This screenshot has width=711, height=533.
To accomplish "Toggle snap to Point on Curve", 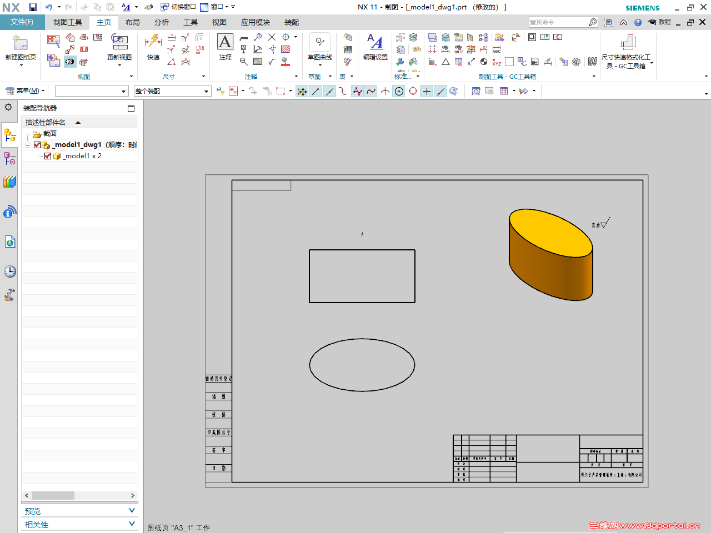I will [440, 91].
